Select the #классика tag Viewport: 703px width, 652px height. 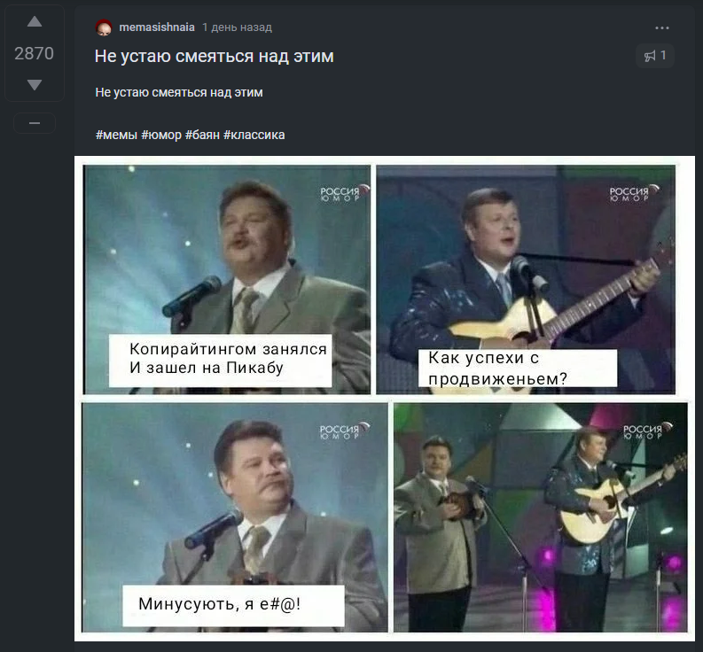tap(254, 135)
